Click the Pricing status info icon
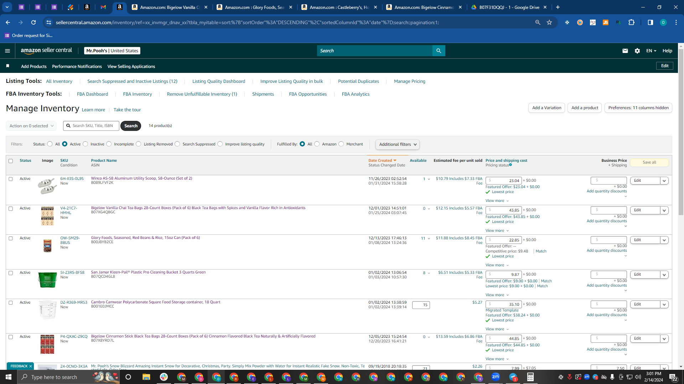The image size is (684, 384). pos(511,165)
